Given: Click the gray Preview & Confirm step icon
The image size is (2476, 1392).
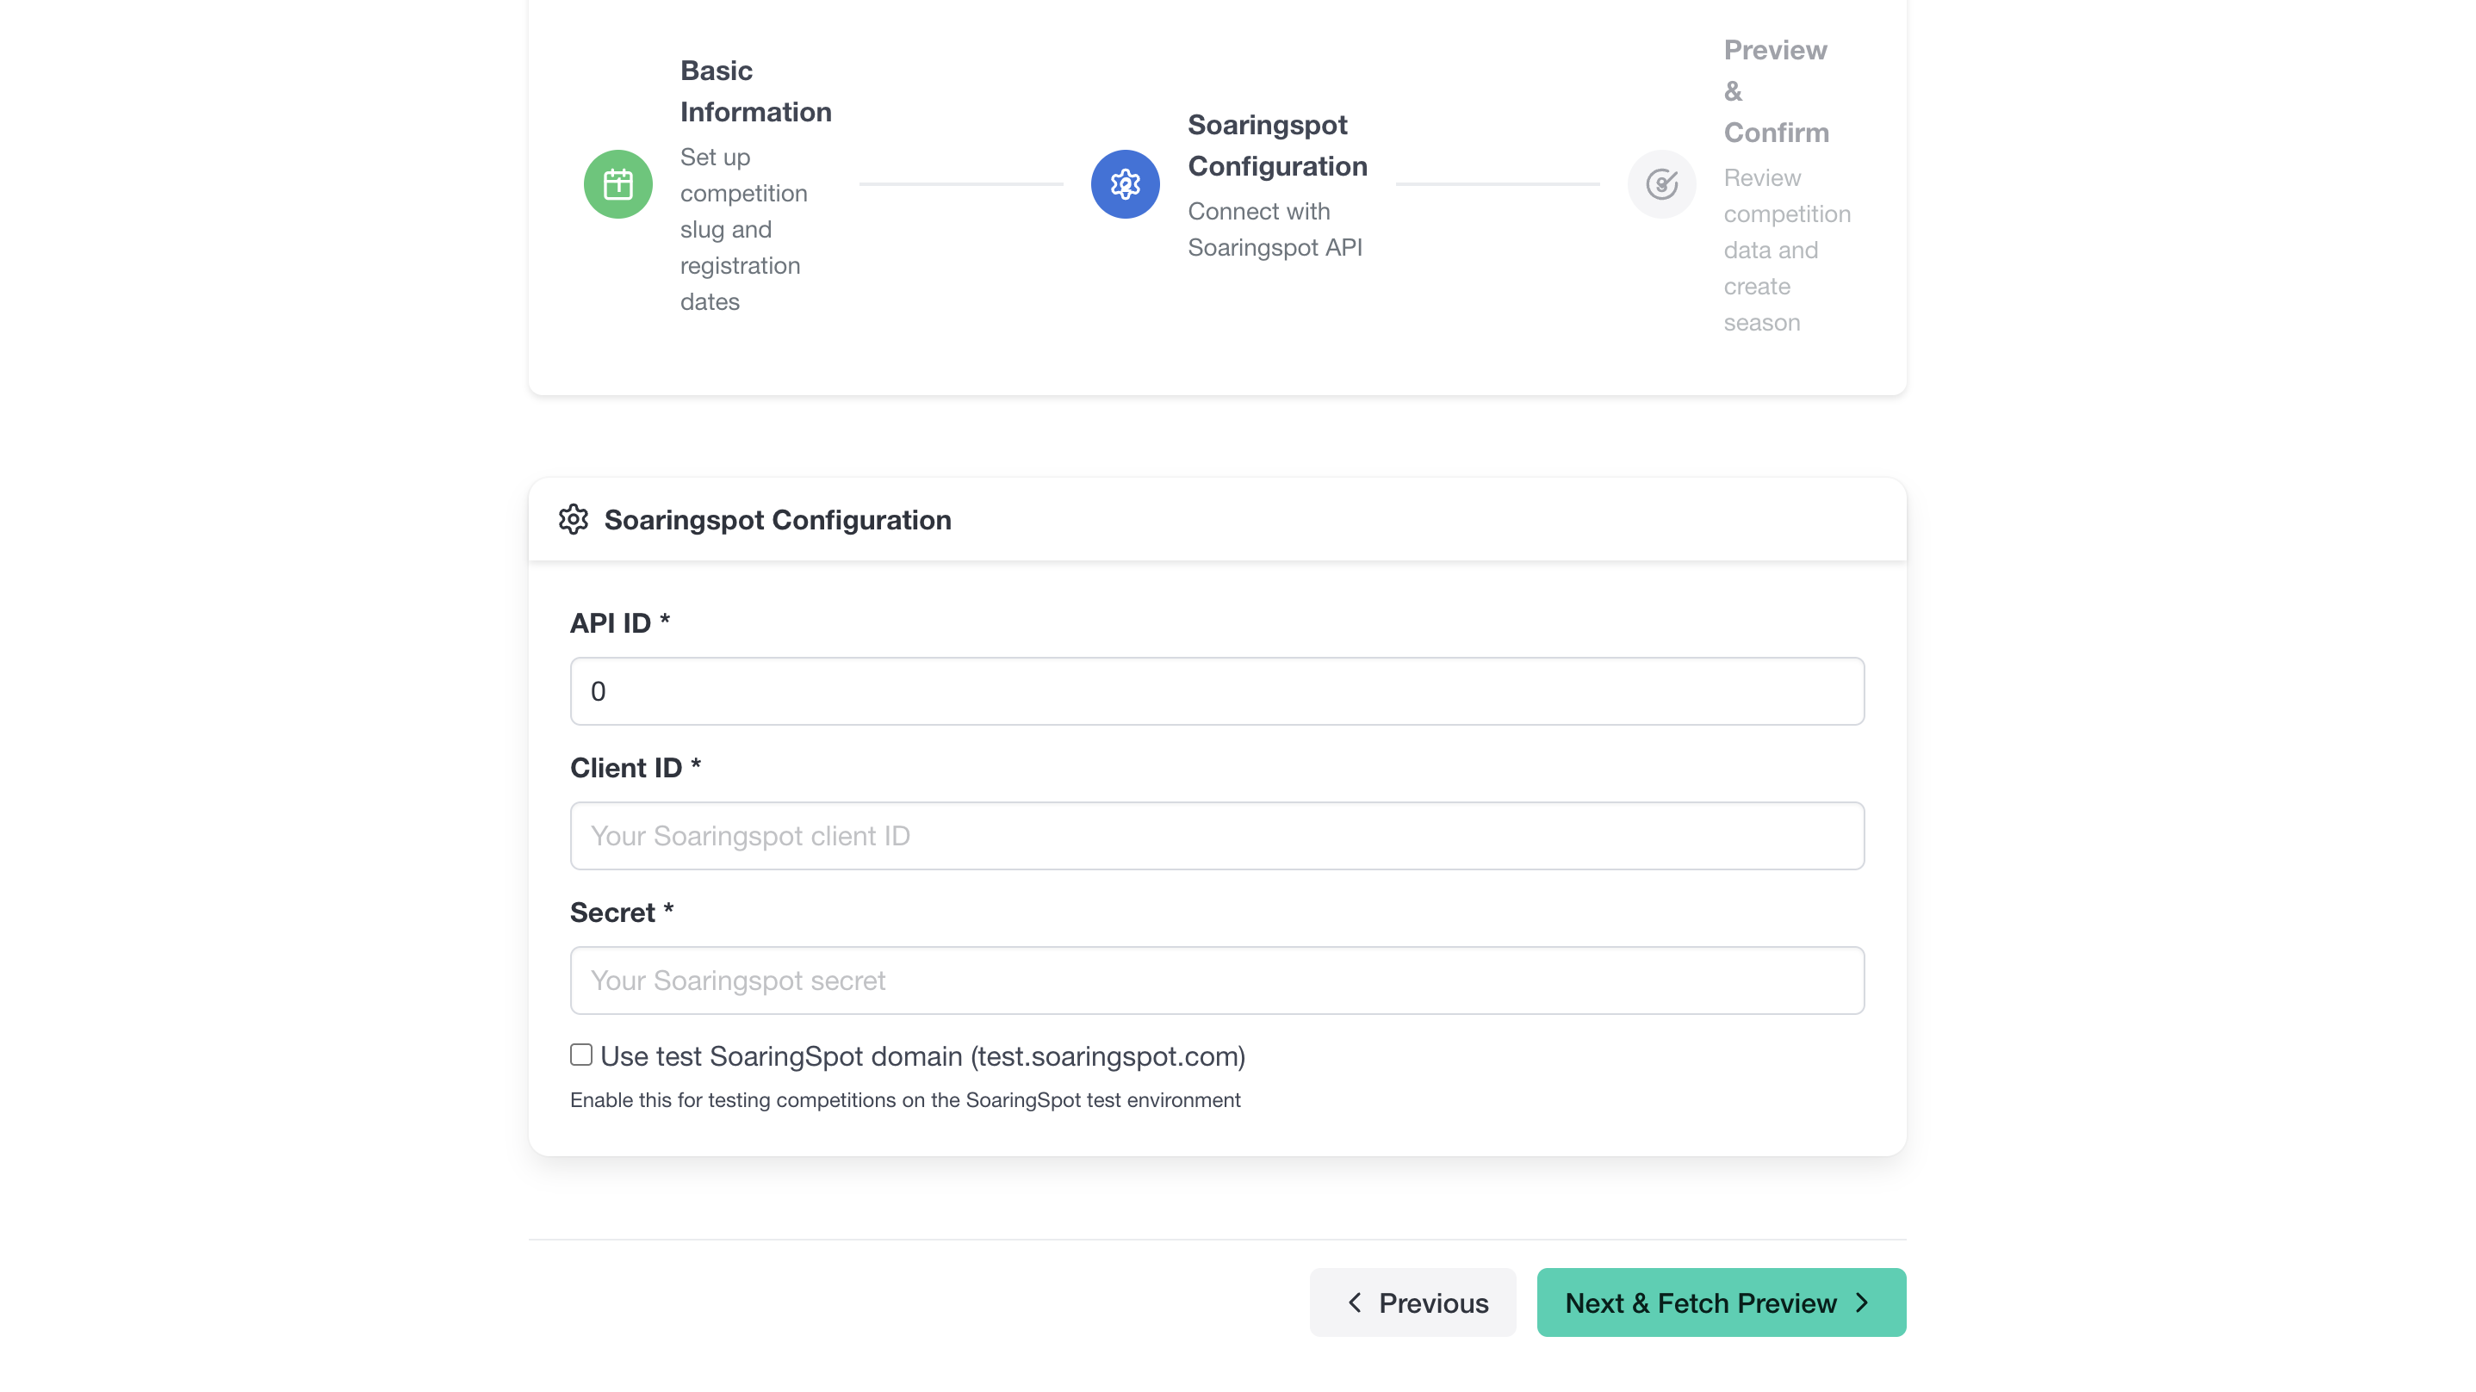Looking at the screenshot, I should coord(1661,183).
